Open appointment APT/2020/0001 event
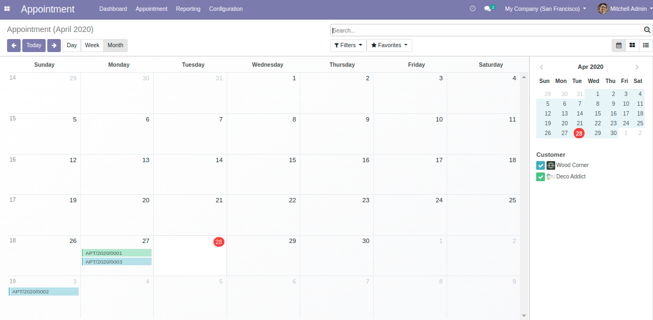Screen dimensions: 653x320 [117, 253]
